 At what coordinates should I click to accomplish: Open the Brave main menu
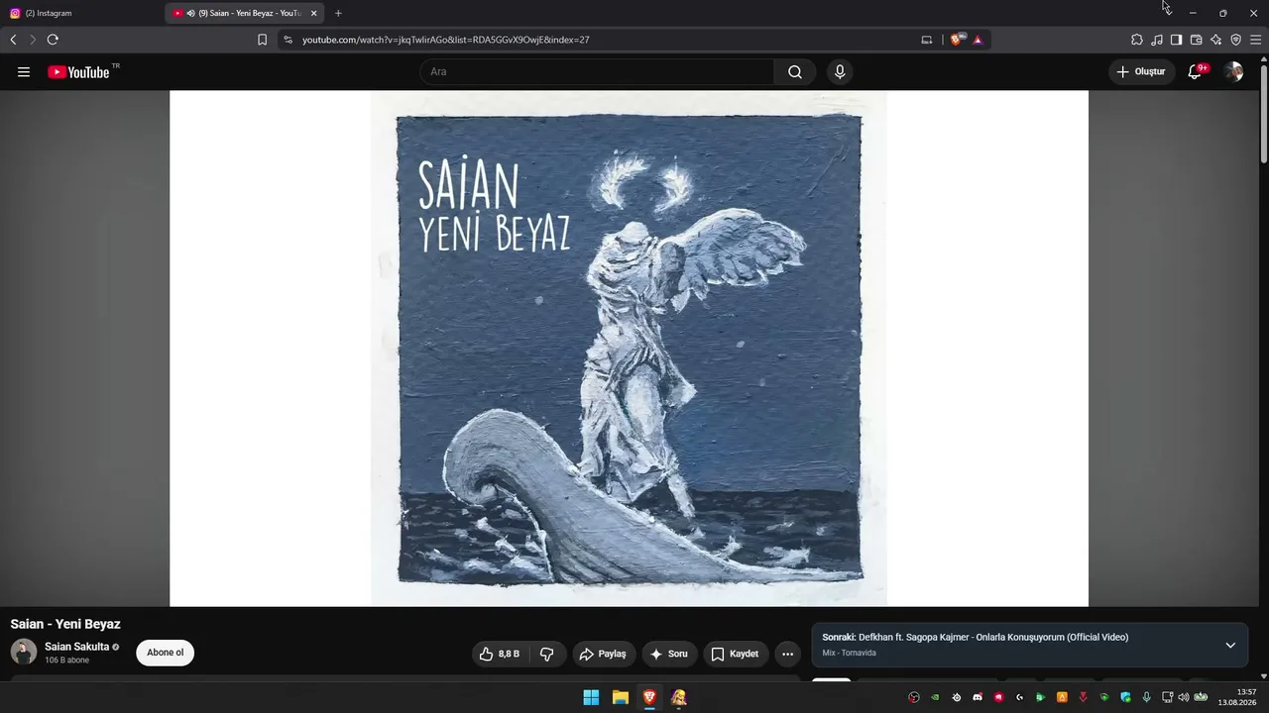1256,40
